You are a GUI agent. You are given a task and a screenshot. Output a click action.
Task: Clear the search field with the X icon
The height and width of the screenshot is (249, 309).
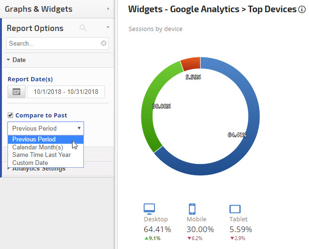click(104, 43)
